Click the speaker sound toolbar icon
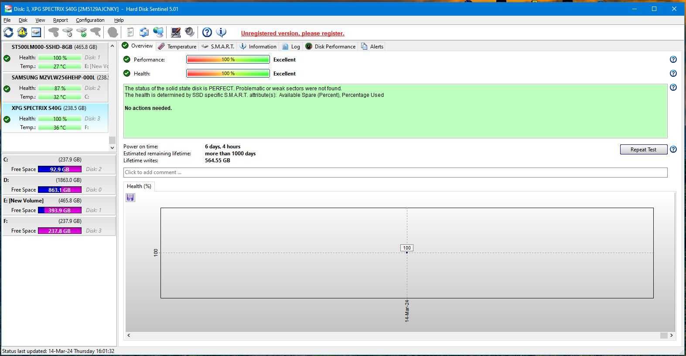 pos(190,32)
